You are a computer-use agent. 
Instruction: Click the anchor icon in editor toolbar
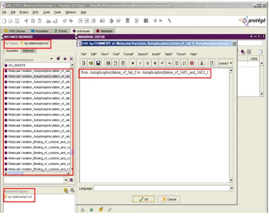[202, 63]
